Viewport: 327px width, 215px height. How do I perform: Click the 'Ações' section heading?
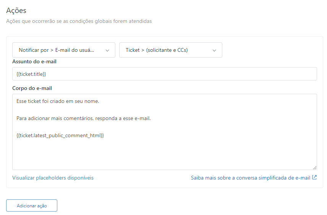(16, 10)
